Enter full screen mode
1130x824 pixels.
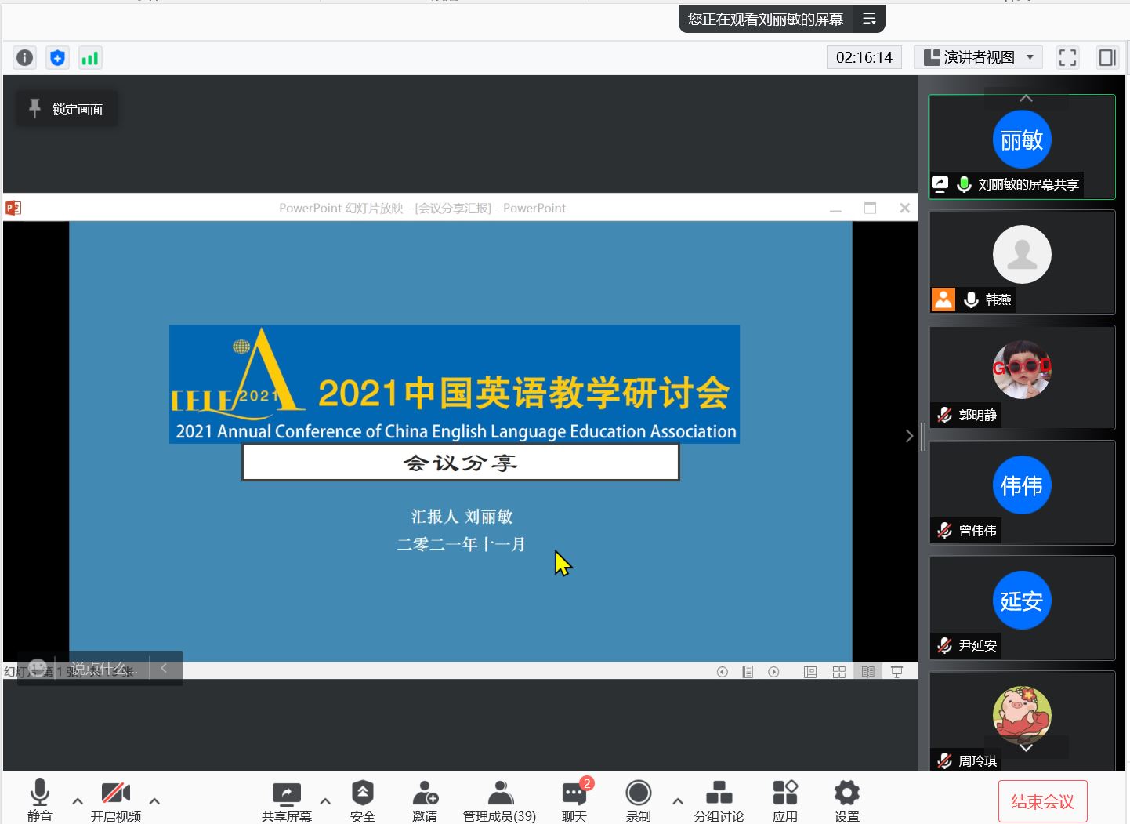coord(1067,57)
